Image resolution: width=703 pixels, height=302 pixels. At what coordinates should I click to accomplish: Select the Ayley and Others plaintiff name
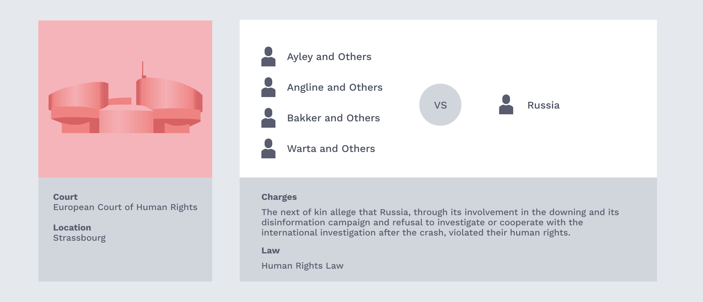click(x=329, y=57)
